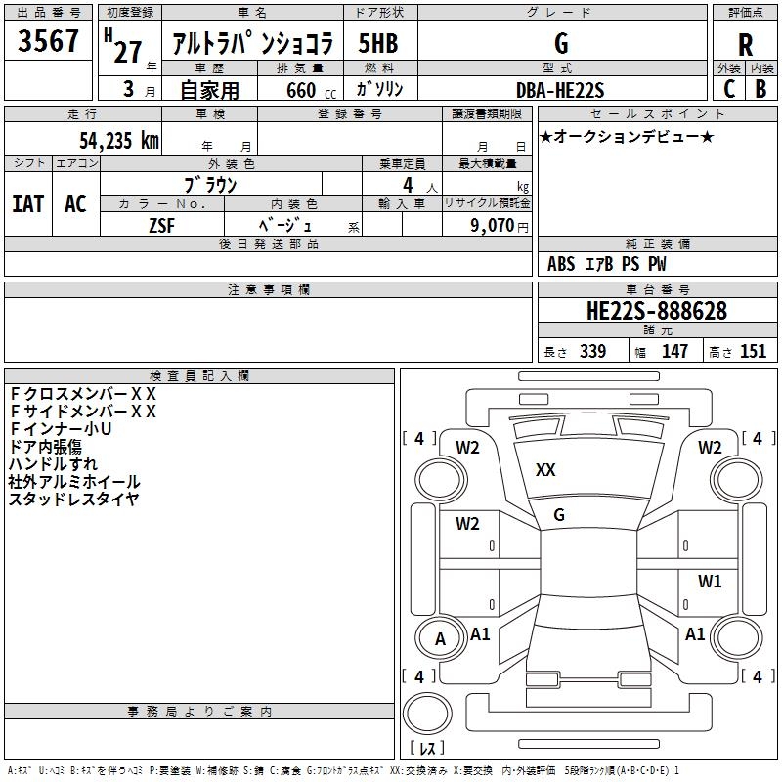Click the exterior grade C cell
Image resolution: width=782 pixels, height=782 pixels.
(x=729, y=88)
